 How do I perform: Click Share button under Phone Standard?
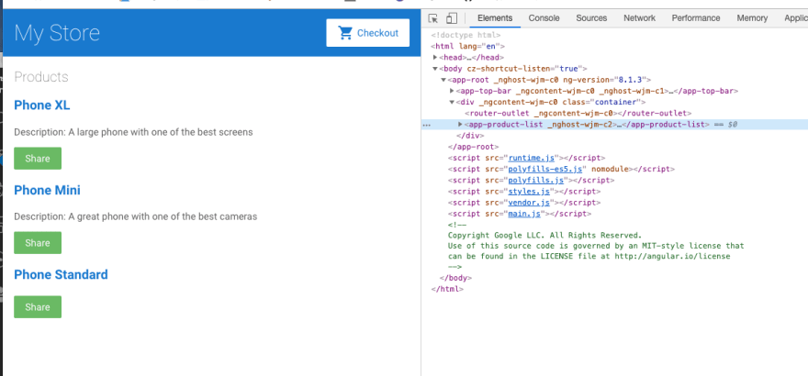[38, 307]
